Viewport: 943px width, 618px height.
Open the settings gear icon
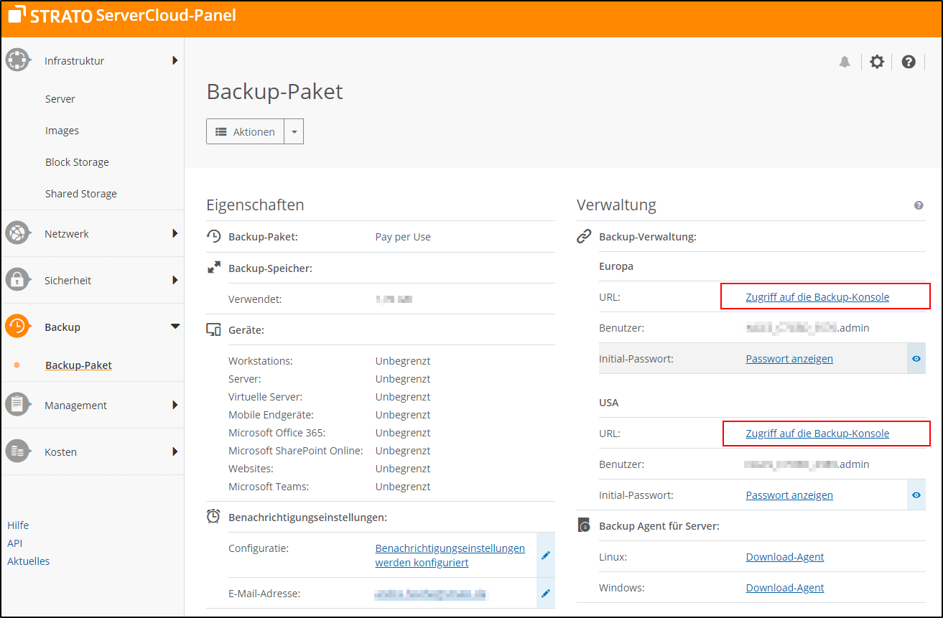(x=877, y=62)
